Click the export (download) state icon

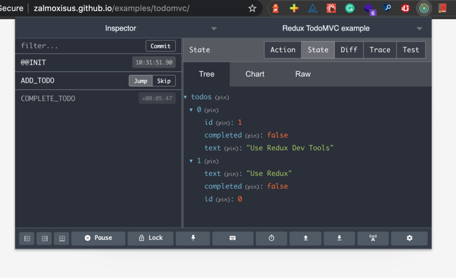[x=339, y=238]
